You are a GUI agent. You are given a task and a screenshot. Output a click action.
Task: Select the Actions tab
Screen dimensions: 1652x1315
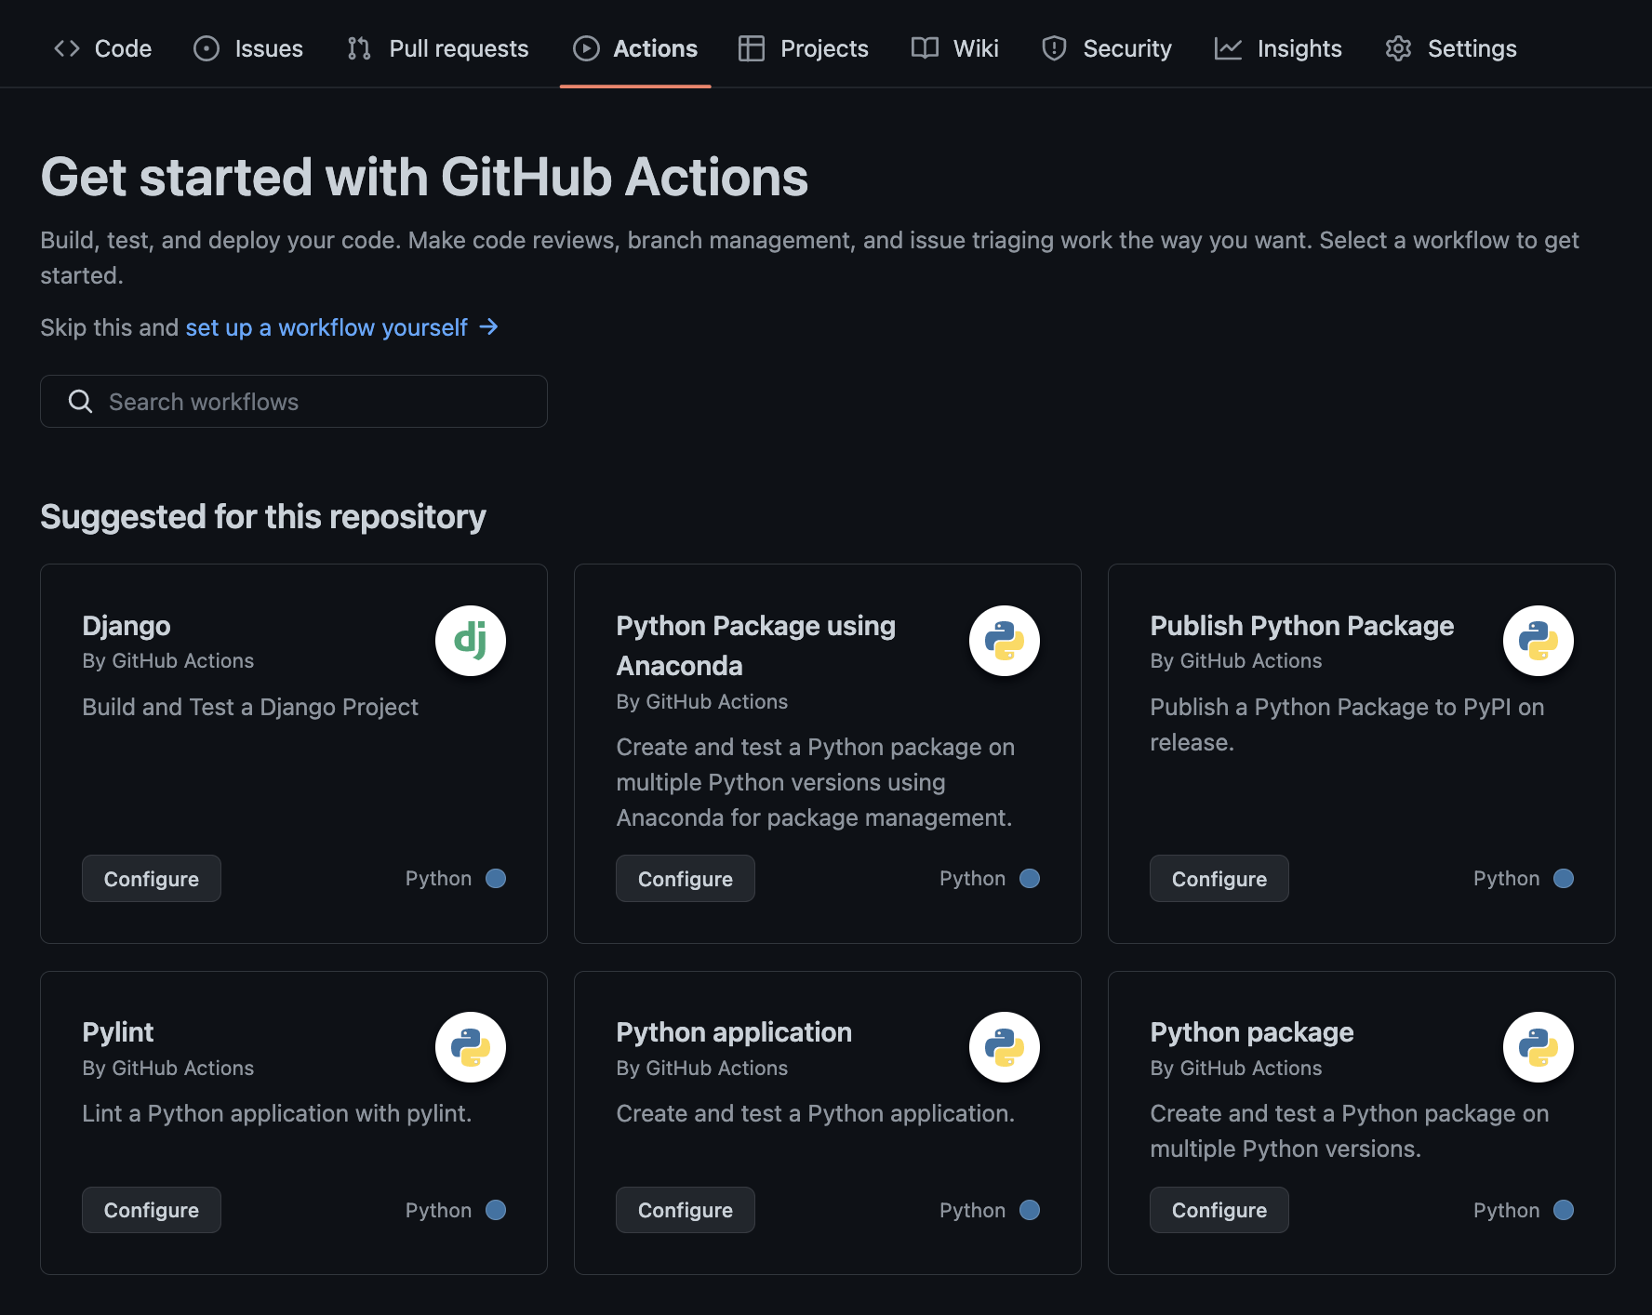pyautogui.click(x=635, y=48)
